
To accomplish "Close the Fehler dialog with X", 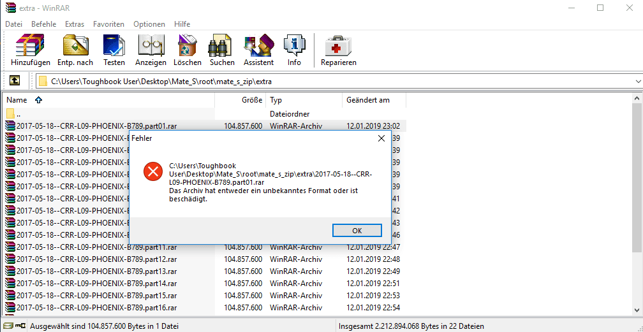I will point(381,138).
